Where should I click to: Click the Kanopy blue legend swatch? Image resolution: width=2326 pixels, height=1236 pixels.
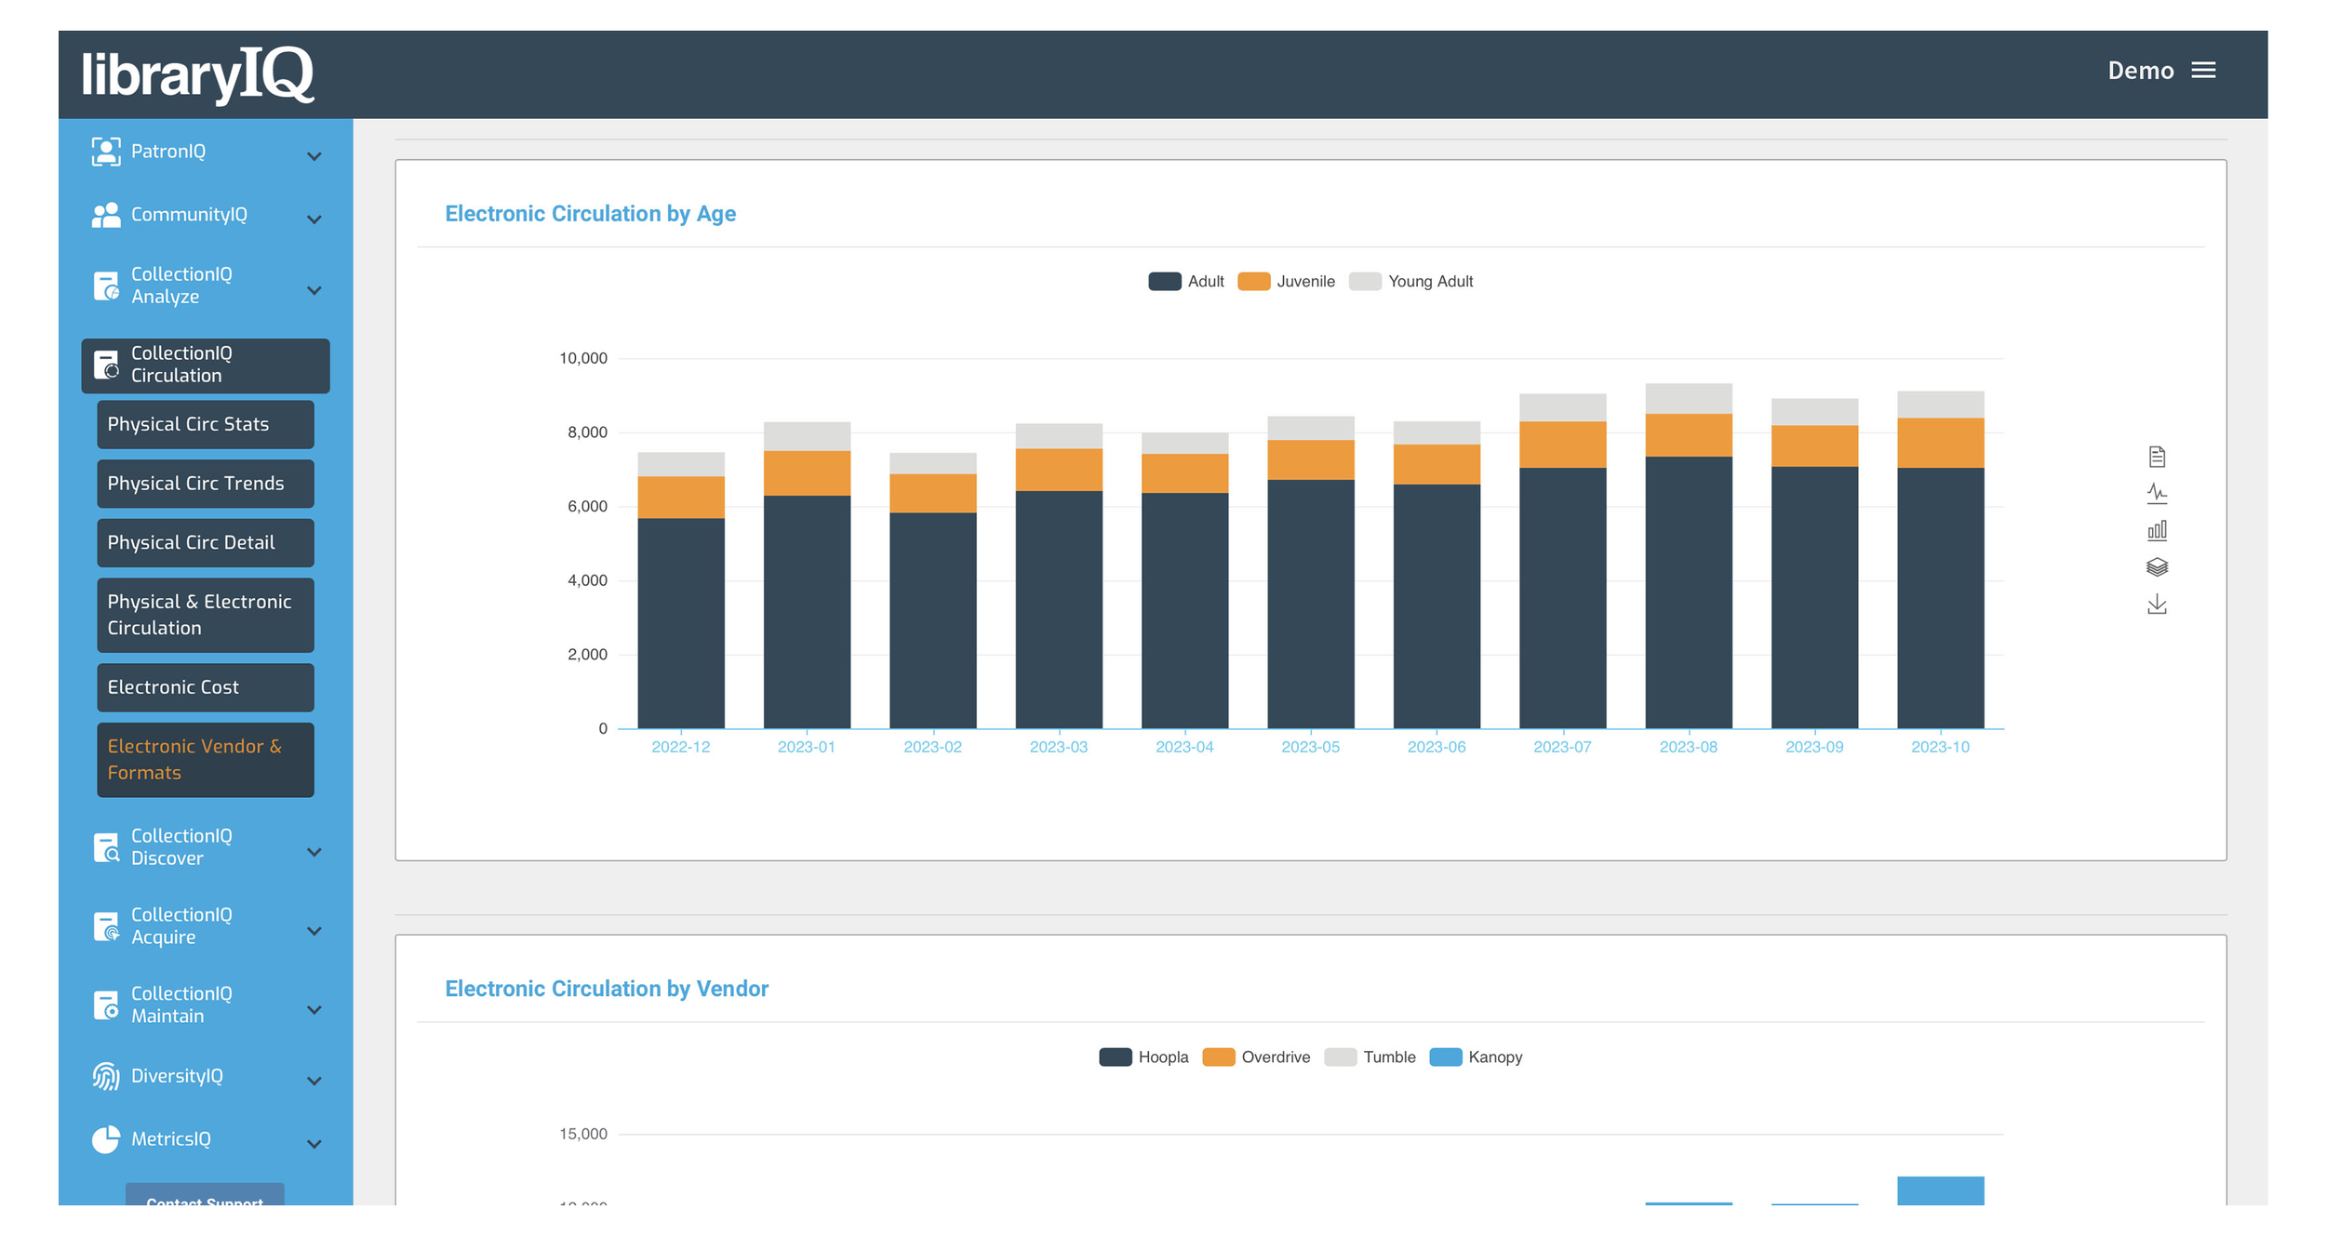pos(1445,1057)
